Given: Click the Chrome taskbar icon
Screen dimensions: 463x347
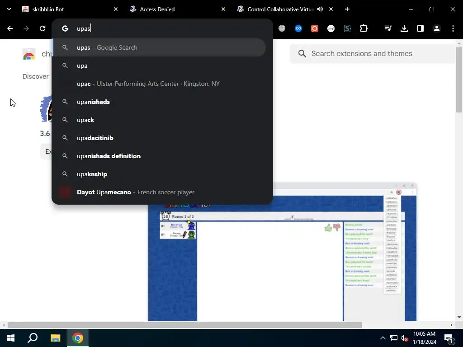Looking at the screenshot, I should point(78,338).
